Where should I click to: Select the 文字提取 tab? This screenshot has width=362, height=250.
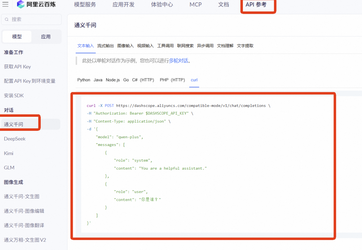coord(245,46)
